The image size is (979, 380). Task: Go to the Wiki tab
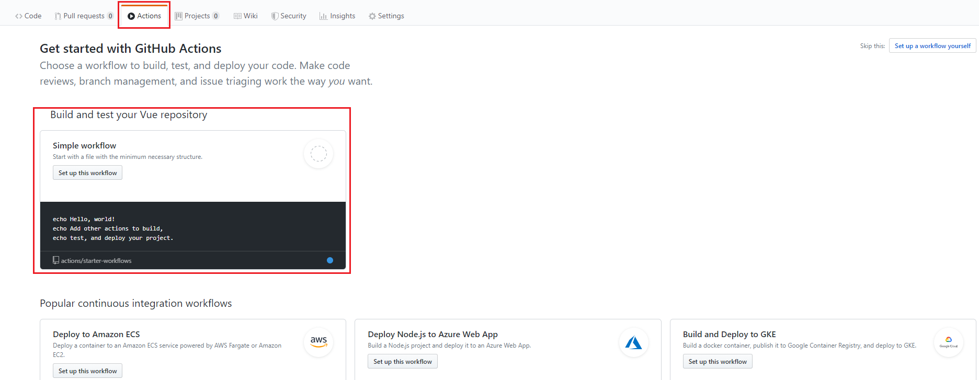coord(246,16)
